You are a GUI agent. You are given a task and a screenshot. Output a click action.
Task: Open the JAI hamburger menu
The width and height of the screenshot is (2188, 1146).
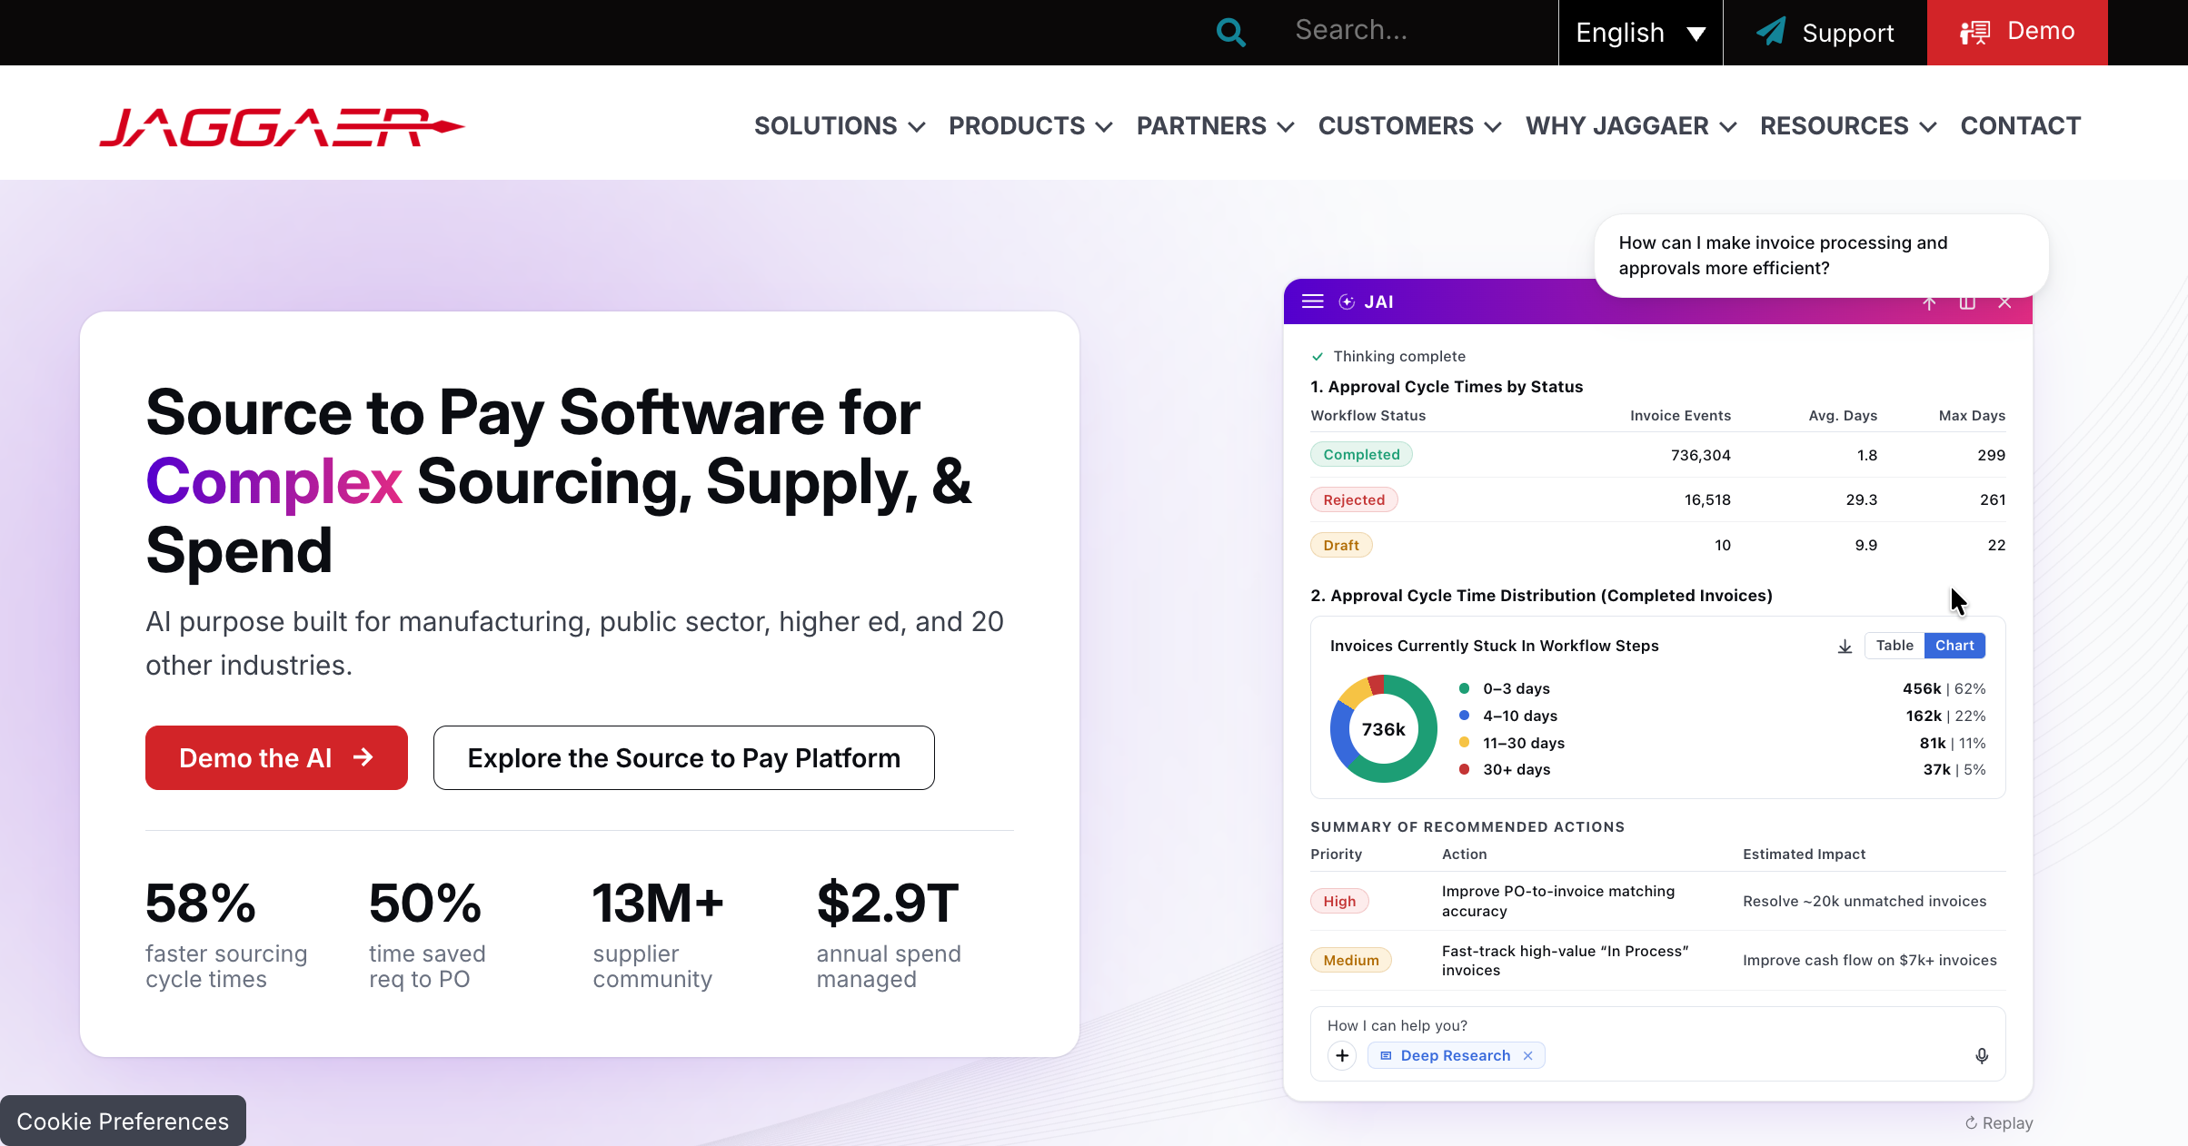(1313, 301)
